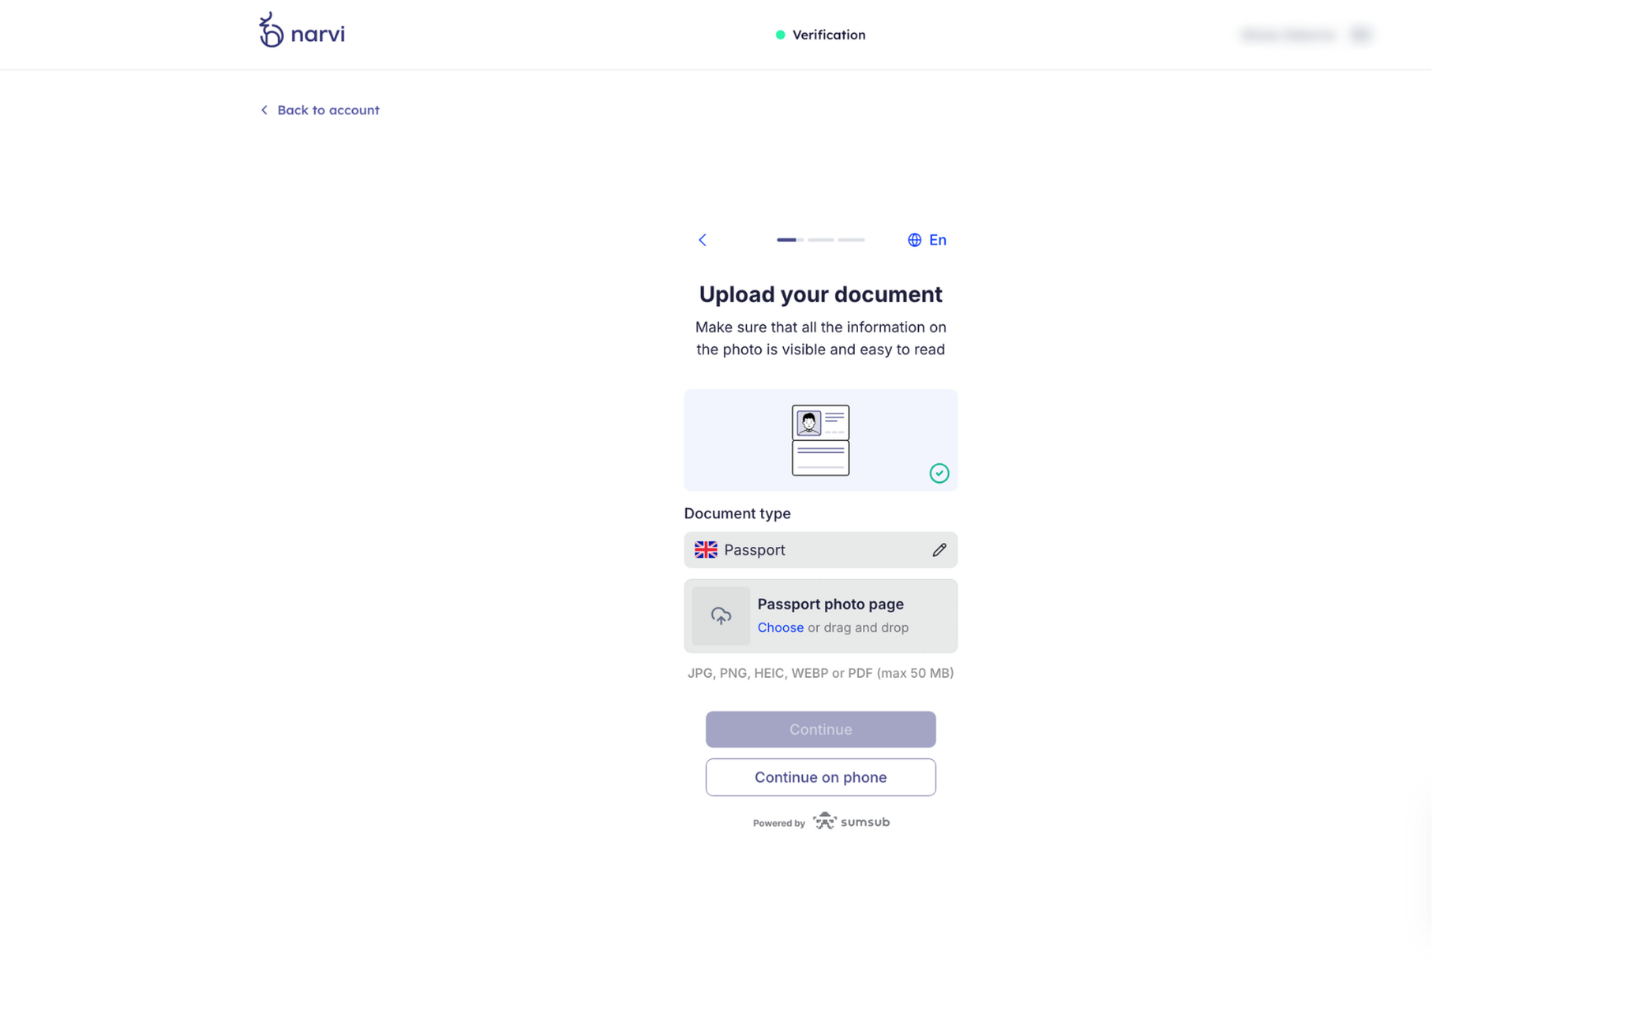Click the green checkmark on passport illustration
This screenshot has height=1010, width=1642.
pyautogui.click(x=939, y=473)
